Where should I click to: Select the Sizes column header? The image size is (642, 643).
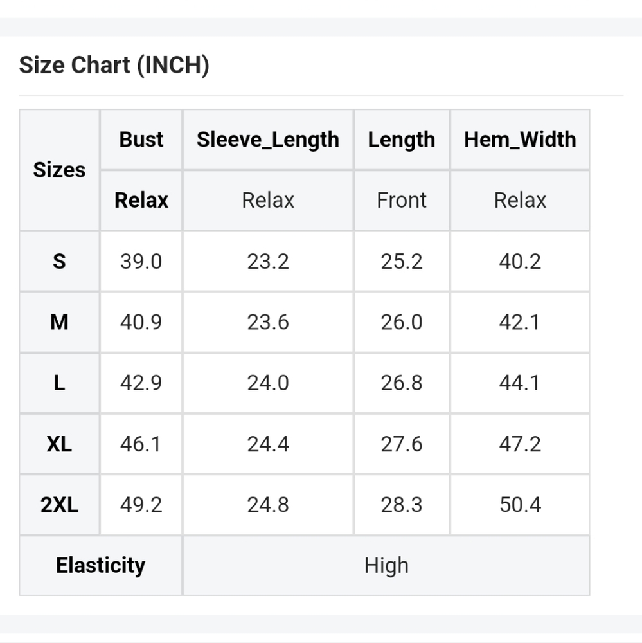point(59,170)
